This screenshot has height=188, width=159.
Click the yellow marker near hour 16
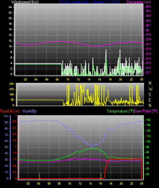[x=101, y=176]
